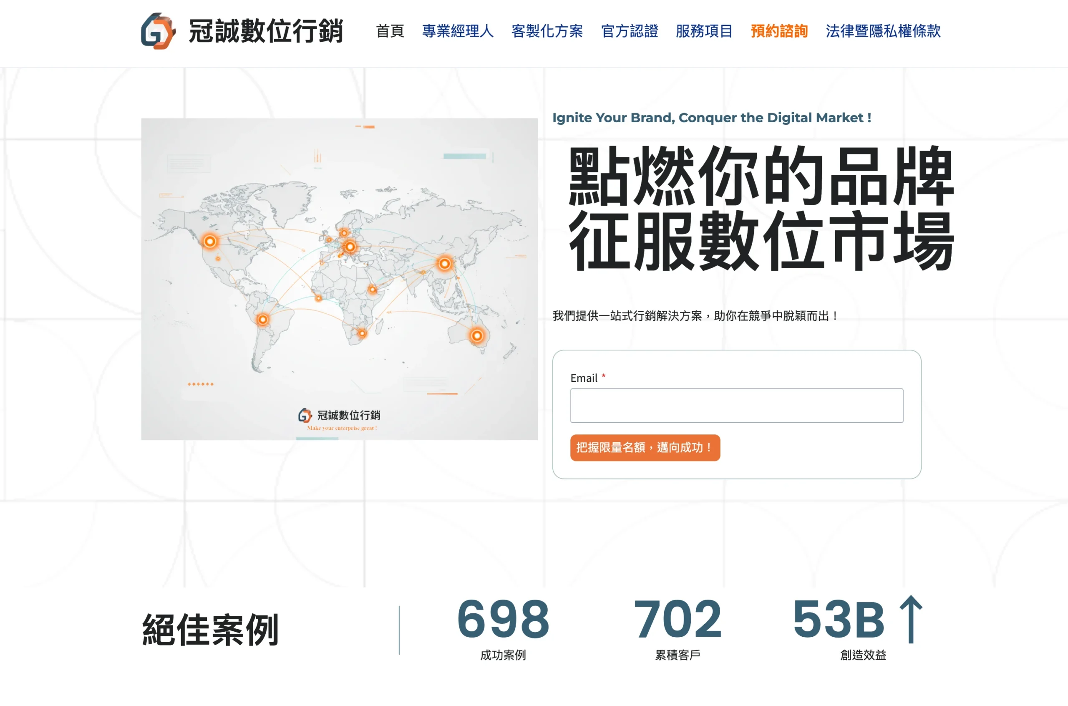Open the 預約諮詢 highlighted menu item
1068x706 pixels.
click(779, 31)
